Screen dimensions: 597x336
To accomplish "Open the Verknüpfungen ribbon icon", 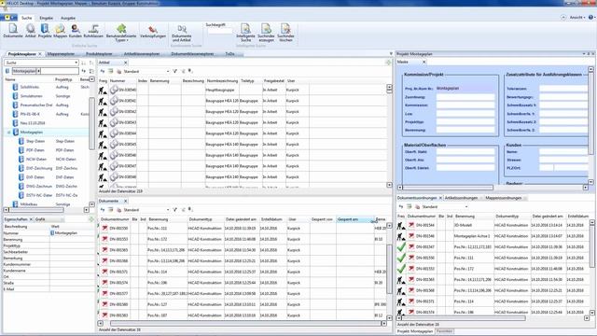I will [x=153, y=31].
